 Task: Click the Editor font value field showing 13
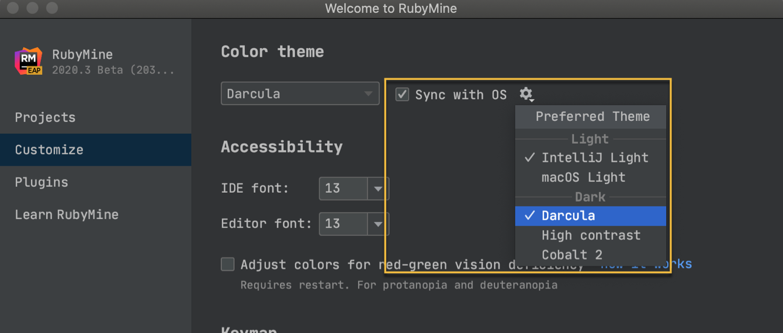pos(344,224)
